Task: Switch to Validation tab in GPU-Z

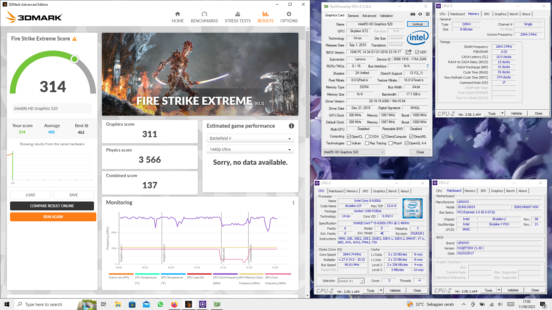Action: coord(386,16)
